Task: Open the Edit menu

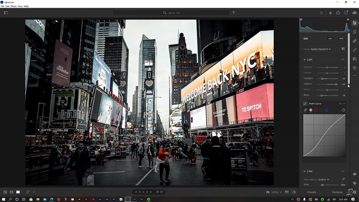Action: coord(7,6)
